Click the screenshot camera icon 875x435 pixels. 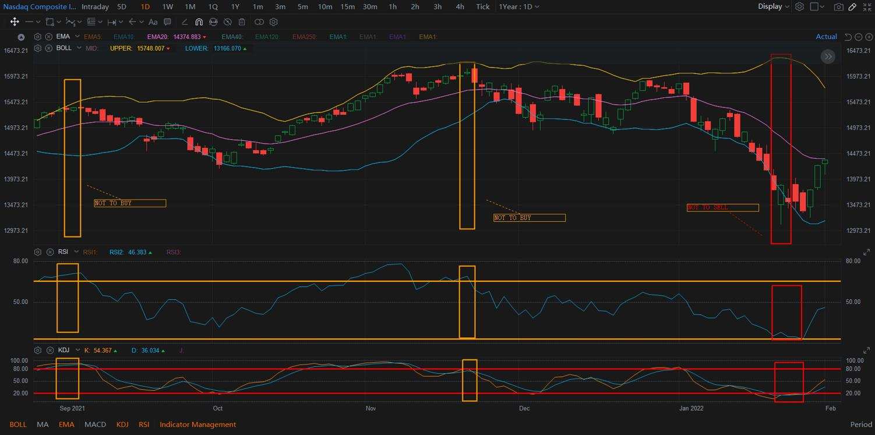point(838,7)
